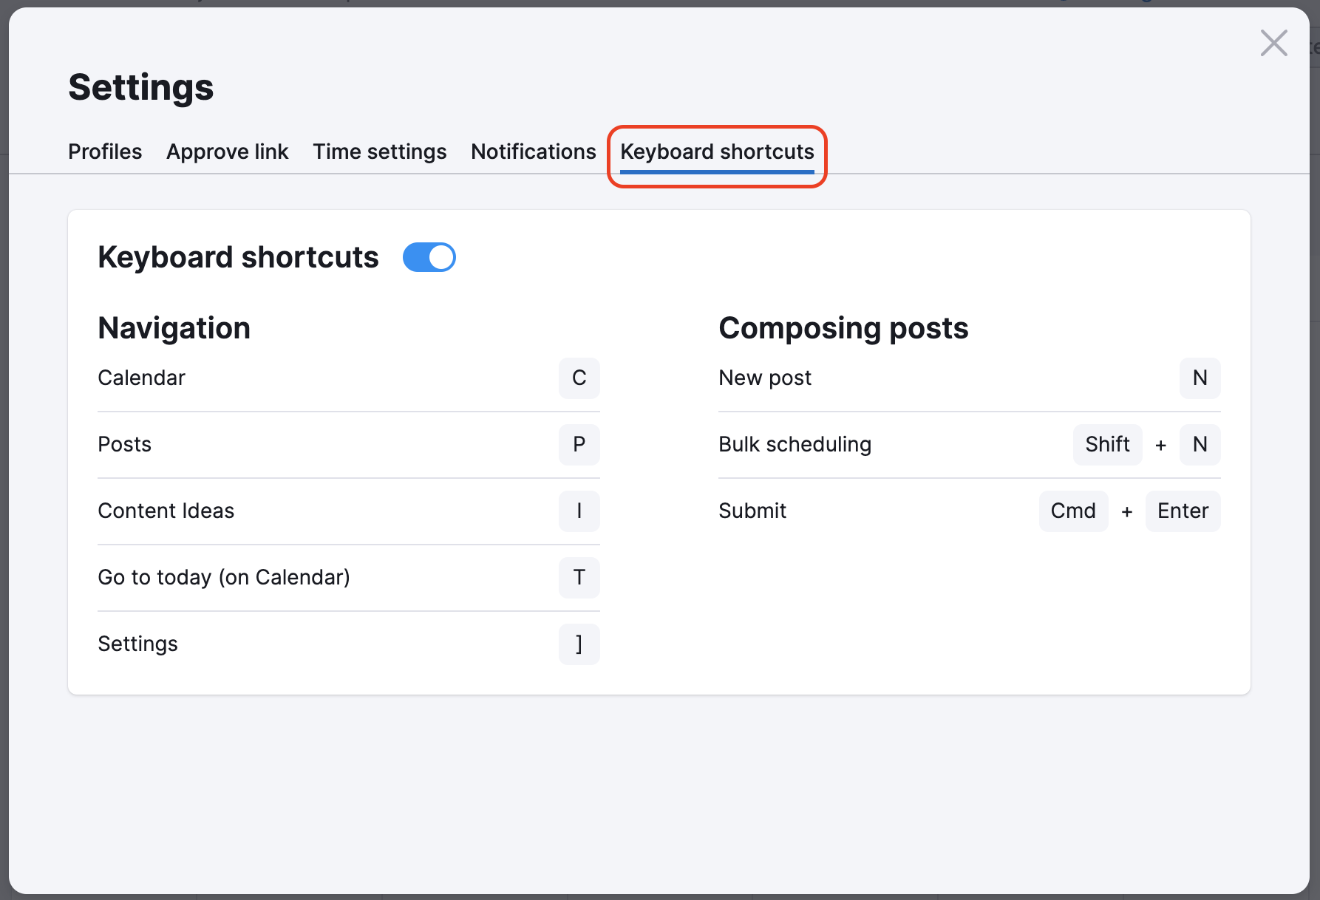Click the I key for Content Ideas

579,511
